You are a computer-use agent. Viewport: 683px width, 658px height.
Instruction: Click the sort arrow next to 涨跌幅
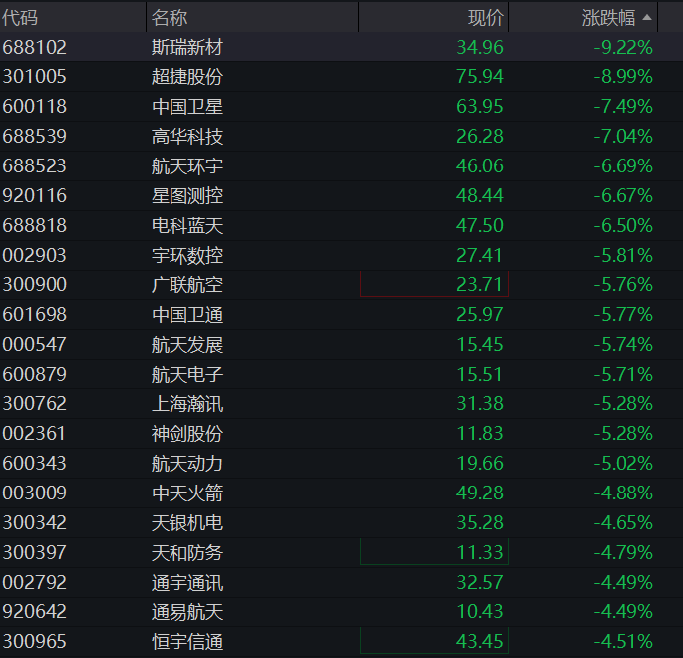point(647,18)
